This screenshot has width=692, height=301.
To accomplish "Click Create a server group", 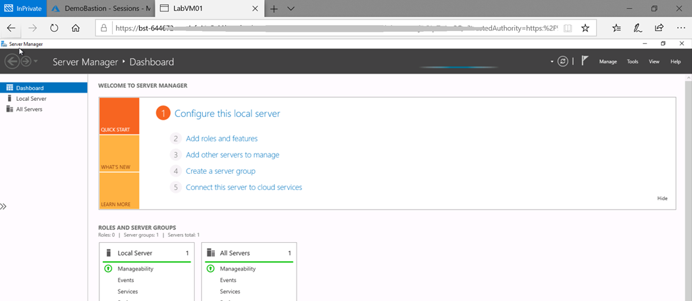I will [221, 171].
